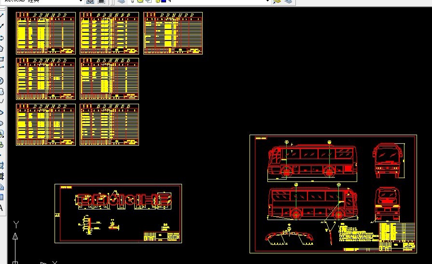Select the Polyline tool
The image size is (432, 264).
pos(1,38)
